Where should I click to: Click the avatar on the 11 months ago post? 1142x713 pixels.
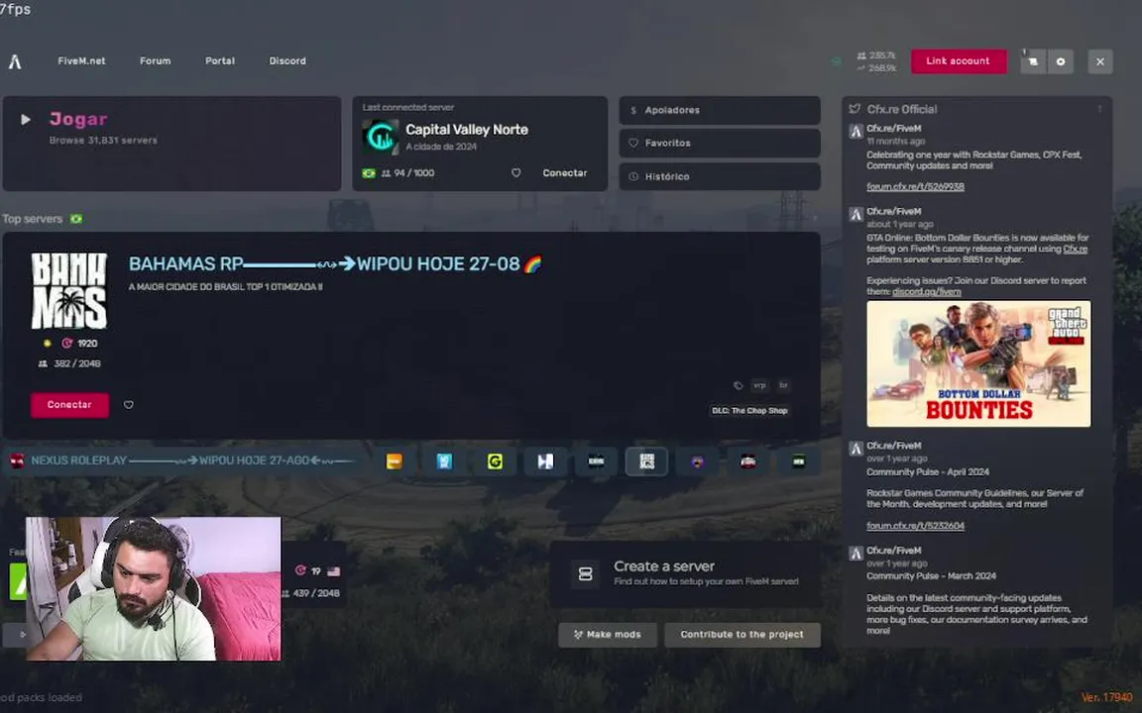(x=856, y=133)
